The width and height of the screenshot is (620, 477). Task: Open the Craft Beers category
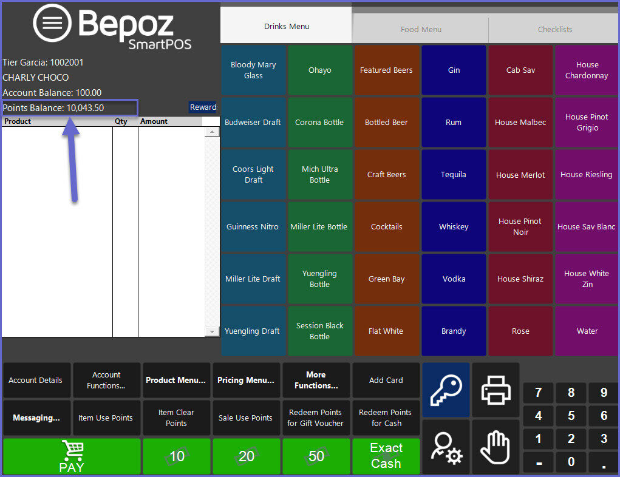387,174
